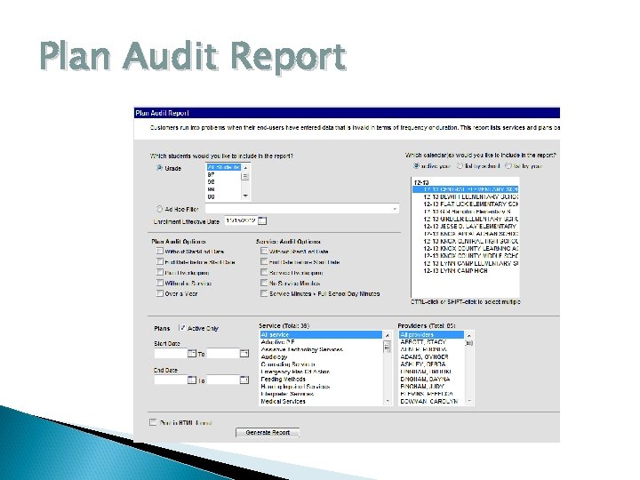Click the Enrollment Effective Date input field
This screenshot has width=640, height=480.
coord(241,220)
